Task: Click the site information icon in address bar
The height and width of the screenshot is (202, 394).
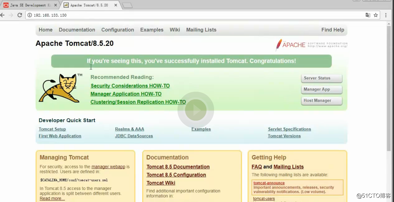Action: pyautogui.click(x=30, y=15)
